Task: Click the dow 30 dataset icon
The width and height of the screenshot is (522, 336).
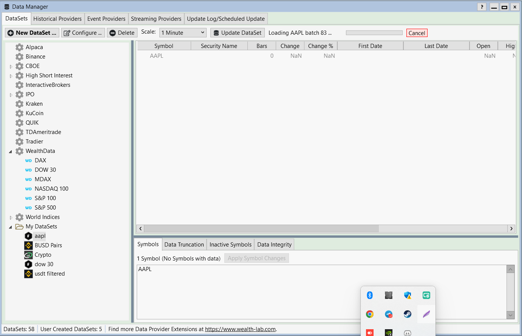Action: coord(28,264)
